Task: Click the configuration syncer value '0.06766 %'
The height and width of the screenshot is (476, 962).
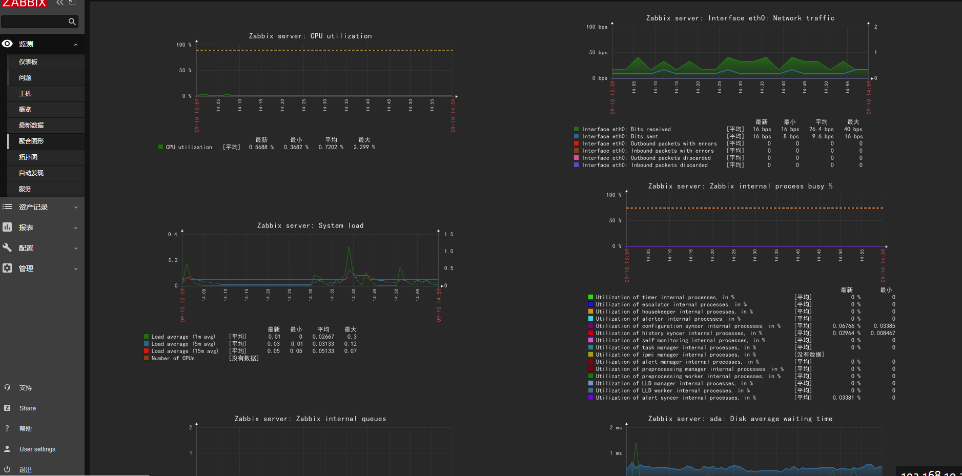Action: (x=847, y=326)
